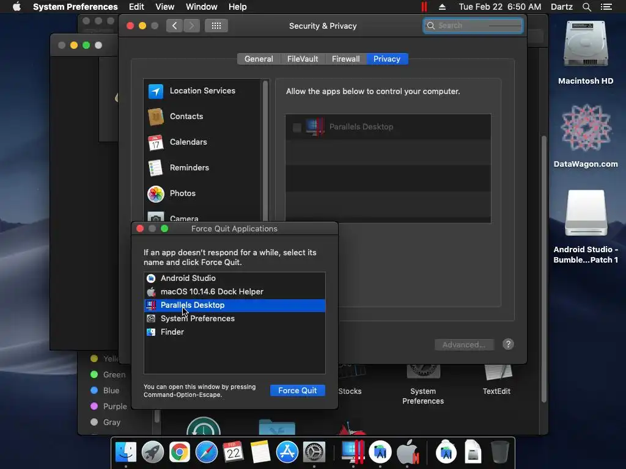Click the System Preferences label in back window
The height and width of the screenshot is (469, 626).
pos(423,396)
